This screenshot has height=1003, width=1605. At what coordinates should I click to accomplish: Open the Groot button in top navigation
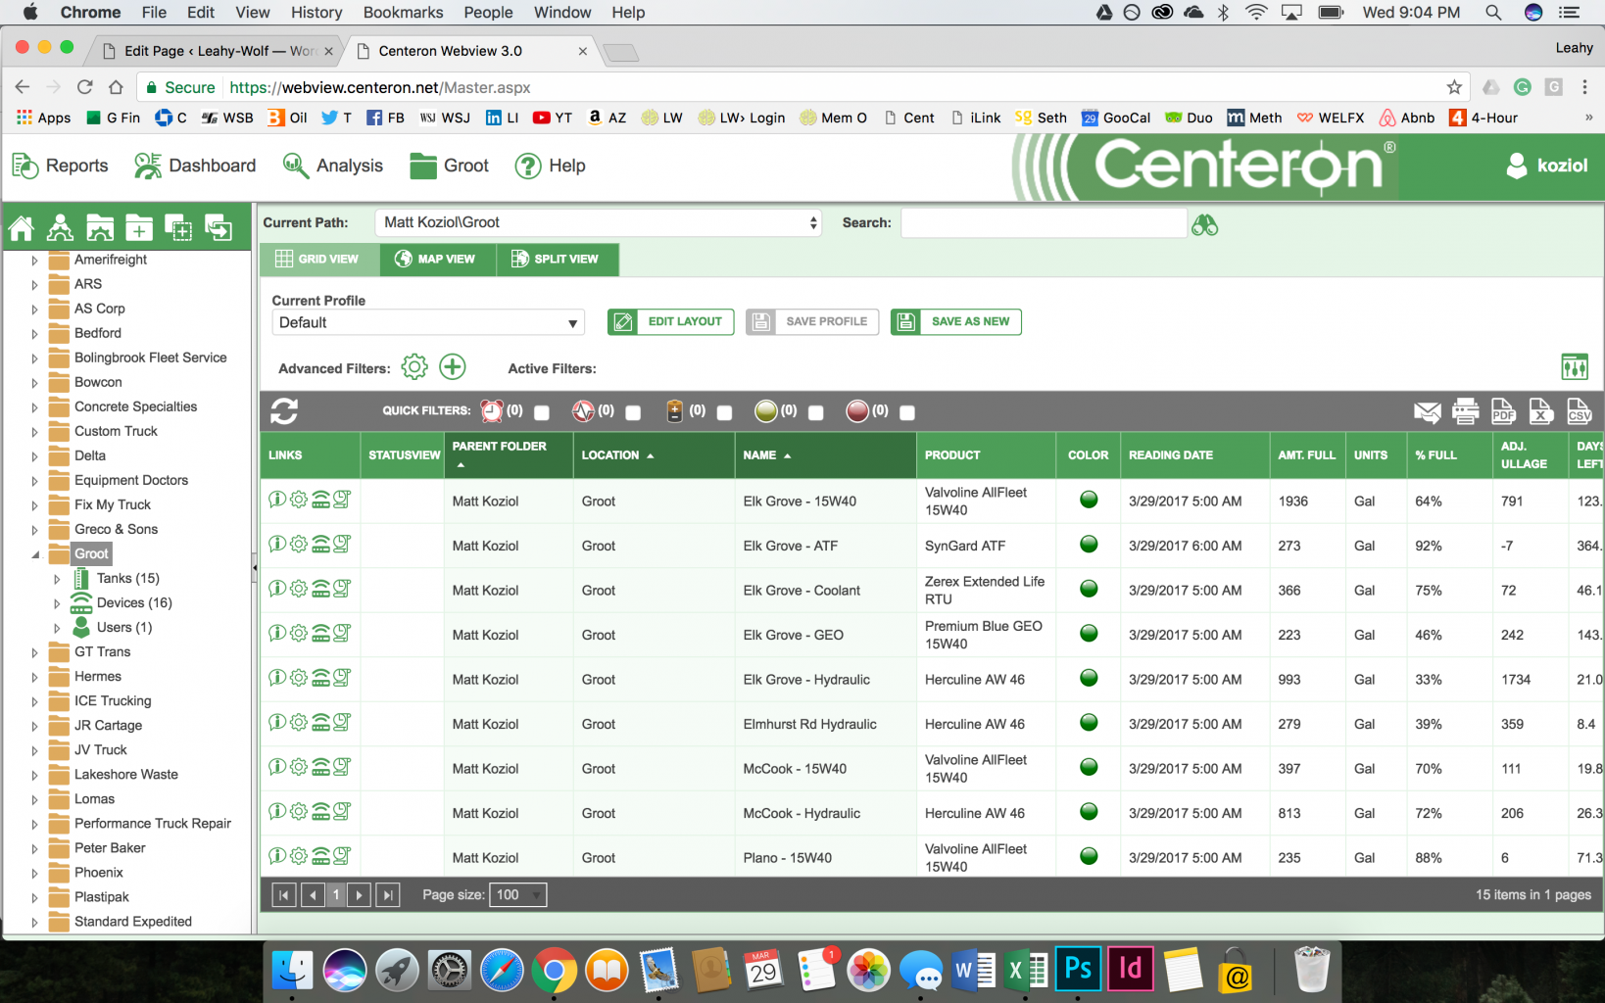450,166
